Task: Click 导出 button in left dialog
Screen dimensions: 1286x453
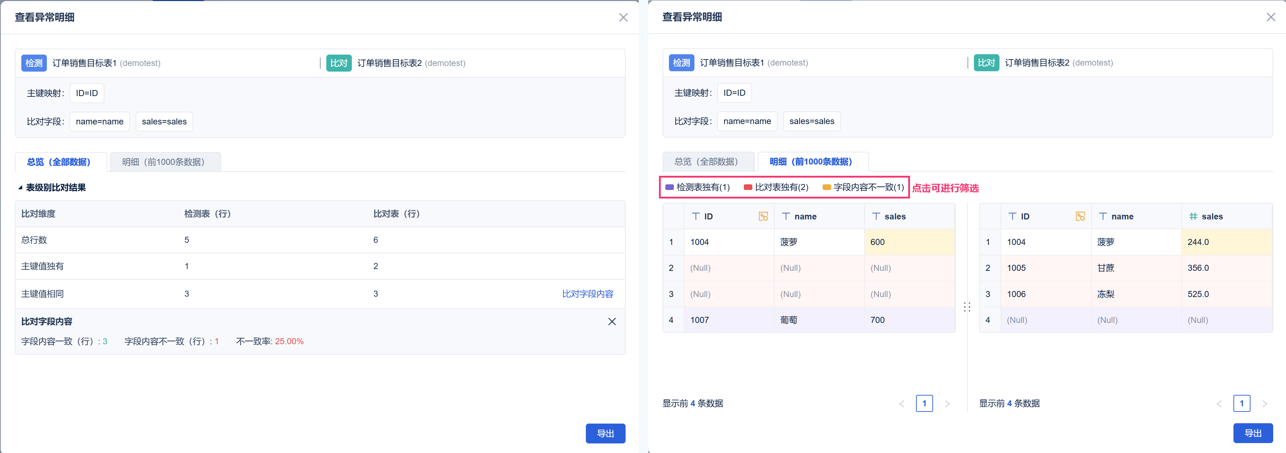Action: [x=605, y=433]
